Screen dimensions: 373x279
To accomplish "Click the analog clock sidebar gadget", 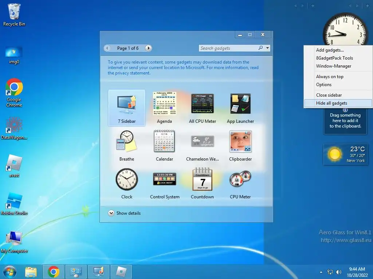I will point(345,30).
